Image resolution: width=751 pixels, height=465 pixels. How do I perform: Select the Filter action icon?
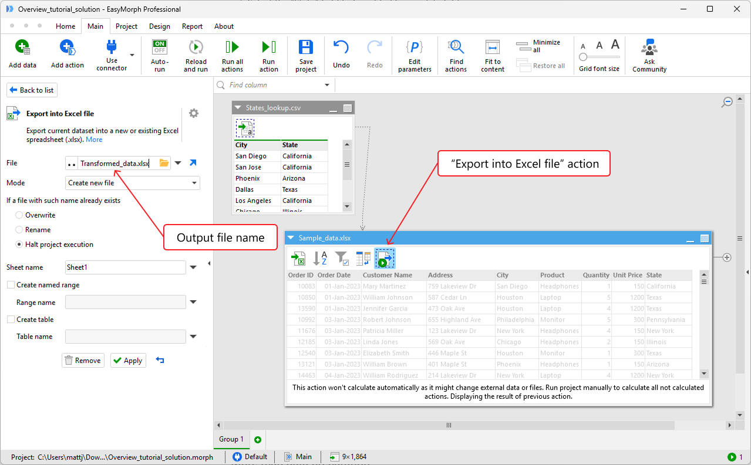342,258
